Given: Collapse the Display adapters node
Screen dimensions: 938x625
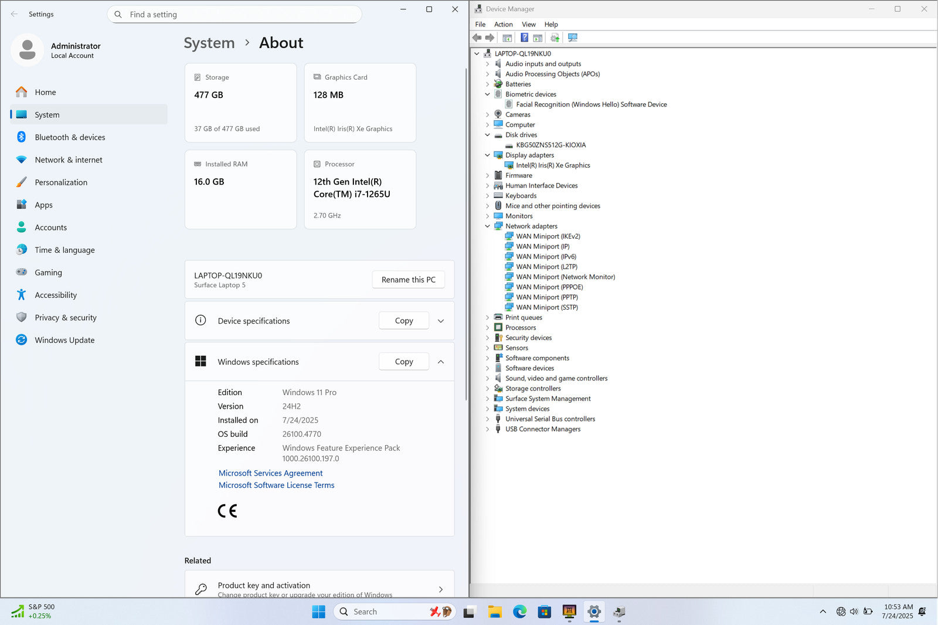Looking at the screenshot, I should (487, 155).
